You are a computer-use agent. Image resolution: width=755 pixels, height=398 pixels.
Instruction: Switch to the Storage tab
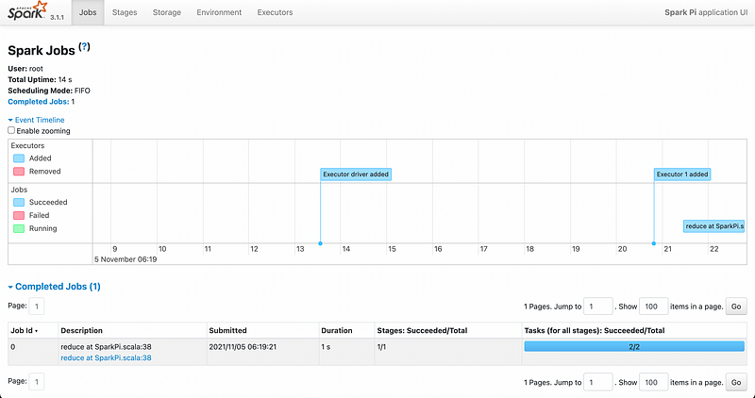168,12
